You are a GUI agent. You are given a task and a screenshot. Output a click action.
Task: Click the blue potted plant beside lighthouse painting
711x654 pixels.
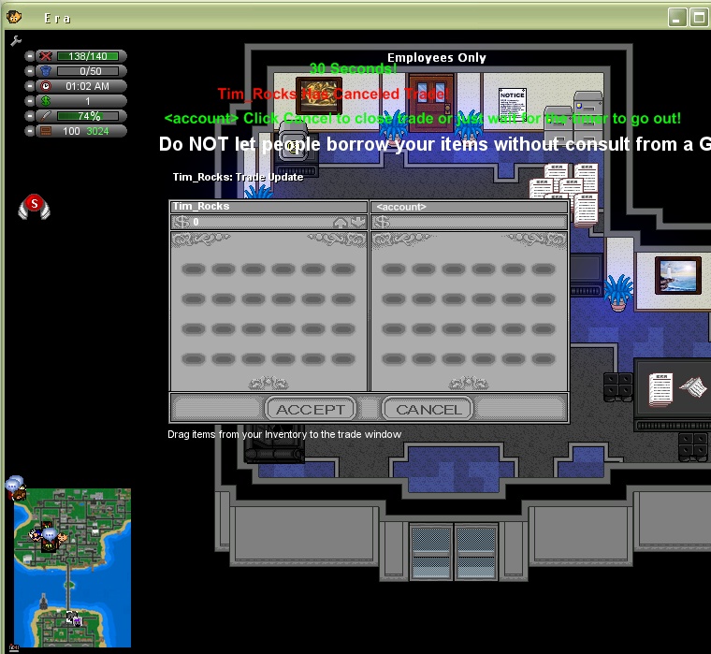(x=617, y=293)
